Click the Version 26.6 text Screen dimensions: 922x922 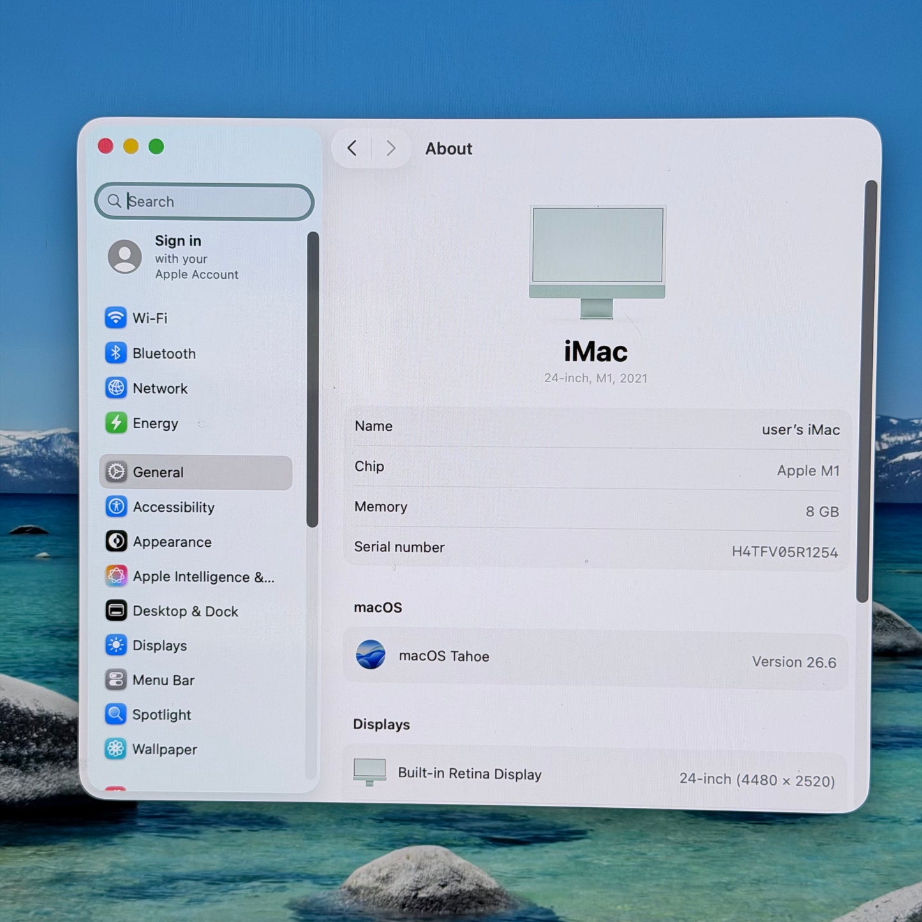point(794,662)
